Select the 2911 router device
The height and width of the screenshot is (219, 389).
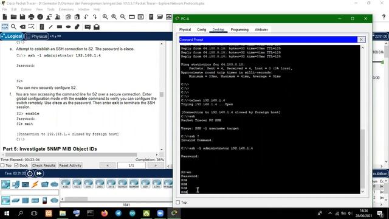click(111, 184)
